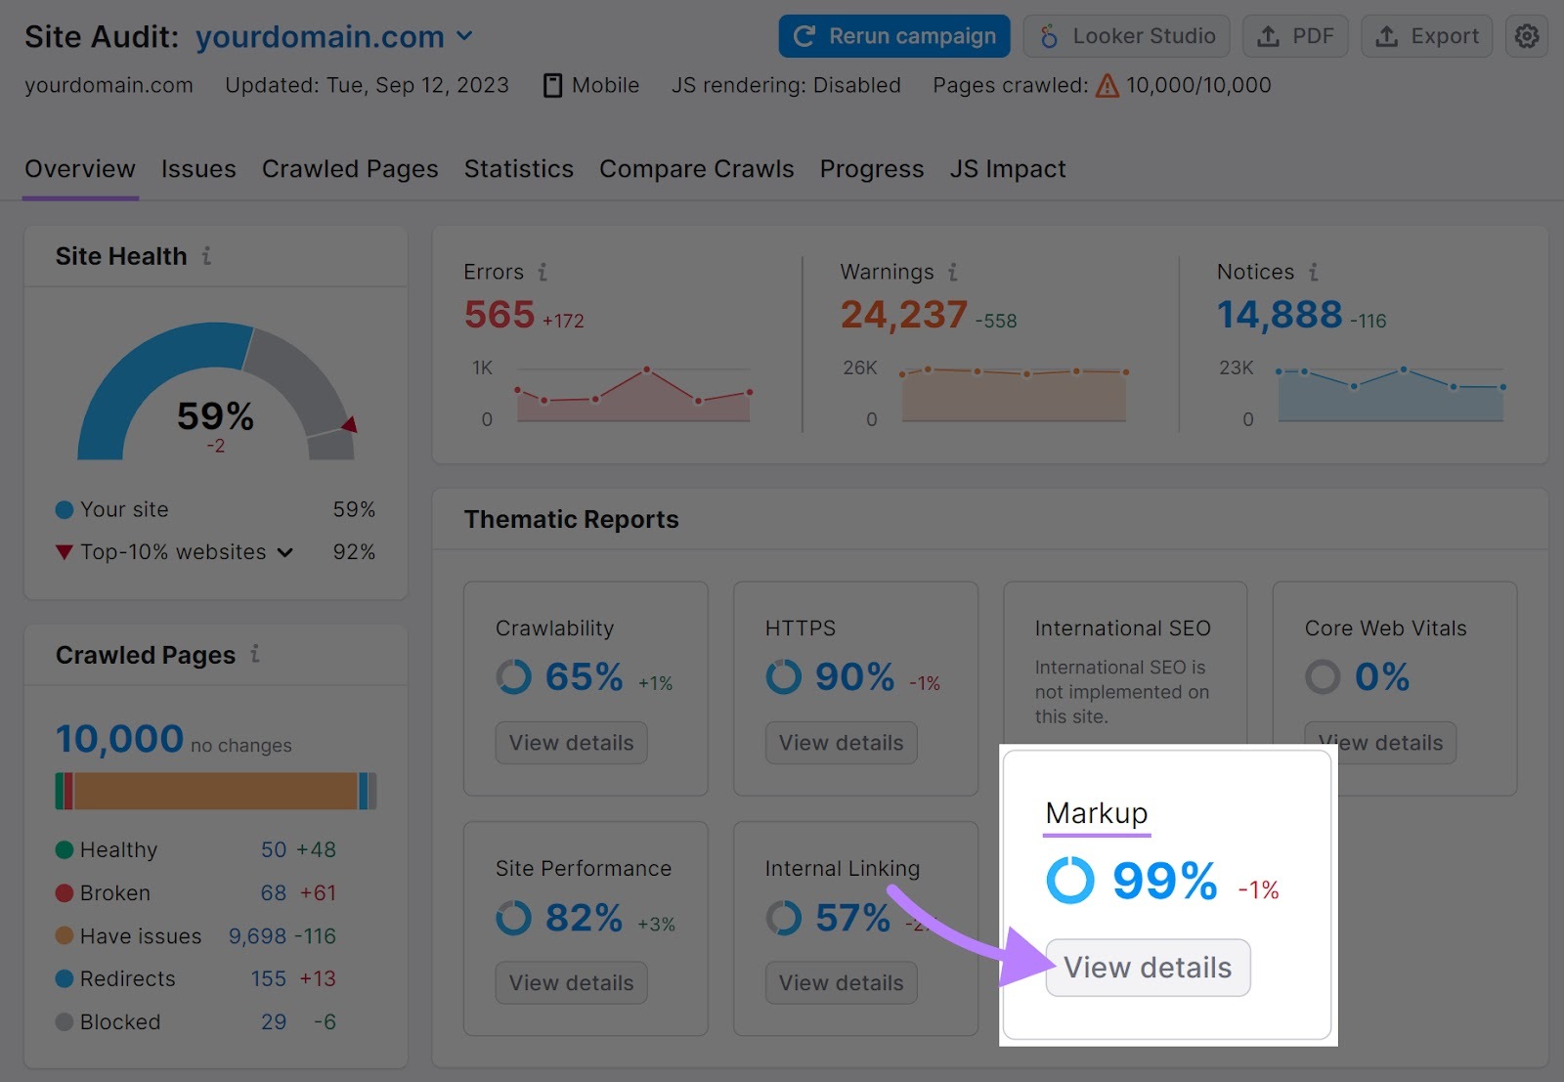Click the Crawled Pages info icon
1564x1082 pixels.
tap(254, 654)
